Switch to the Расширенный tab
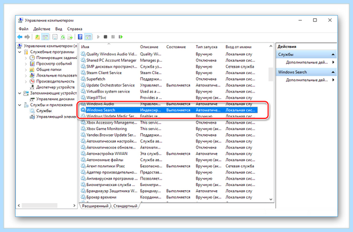The height and width of the screenshot is (232, 353). [95, 206]
